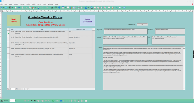Open Sort dialog in form navigation bar
The height and width of the screenshot is (103, 194).
(x=61, y=101)
